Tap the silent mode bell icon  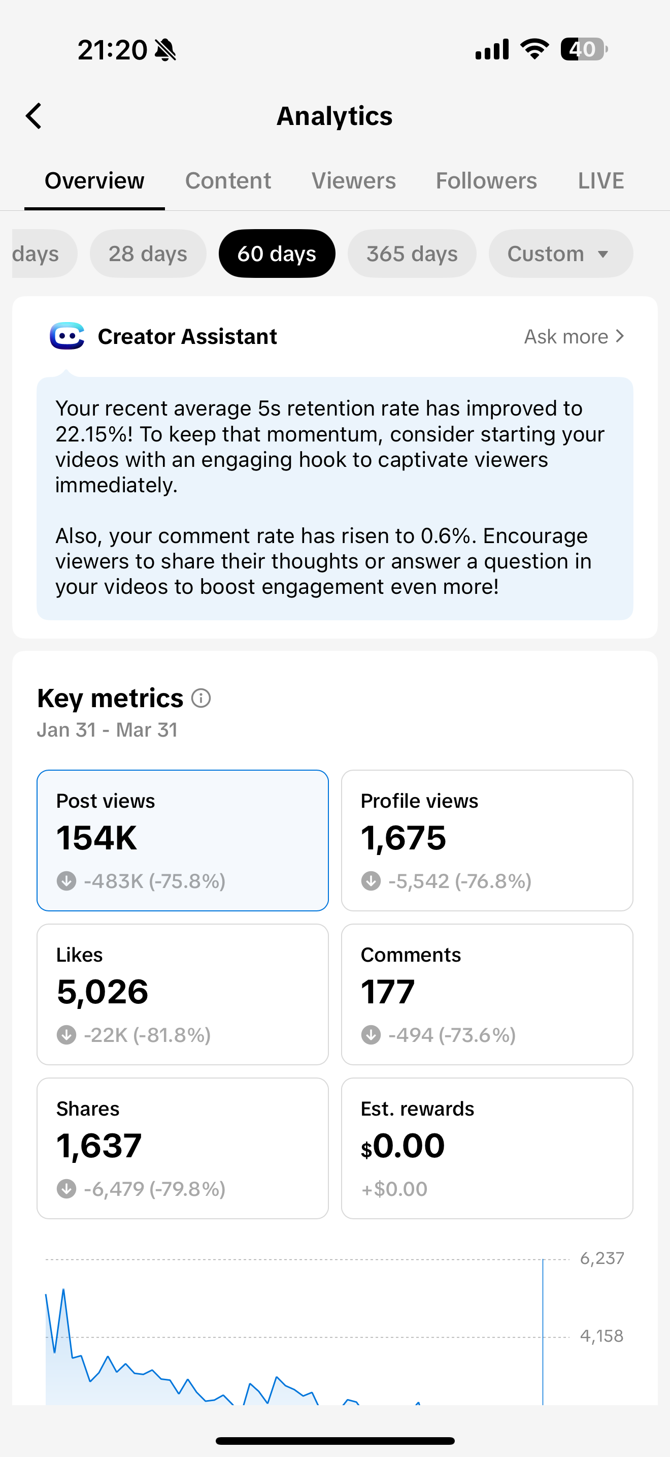165,50
